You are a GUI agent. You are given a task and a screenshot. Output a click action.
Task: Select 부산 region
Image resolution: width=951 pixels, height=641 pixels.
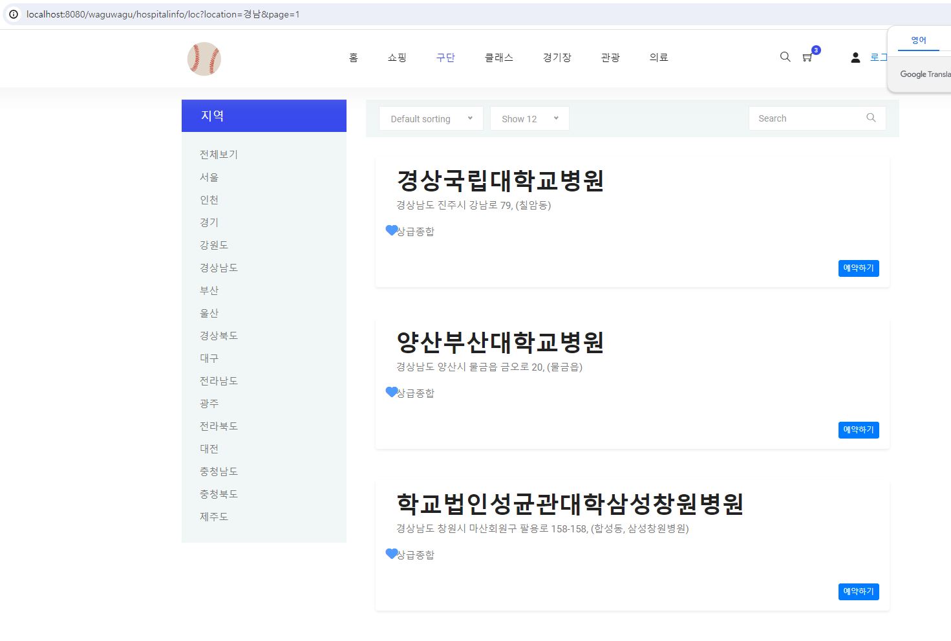(x=209, y=290)
